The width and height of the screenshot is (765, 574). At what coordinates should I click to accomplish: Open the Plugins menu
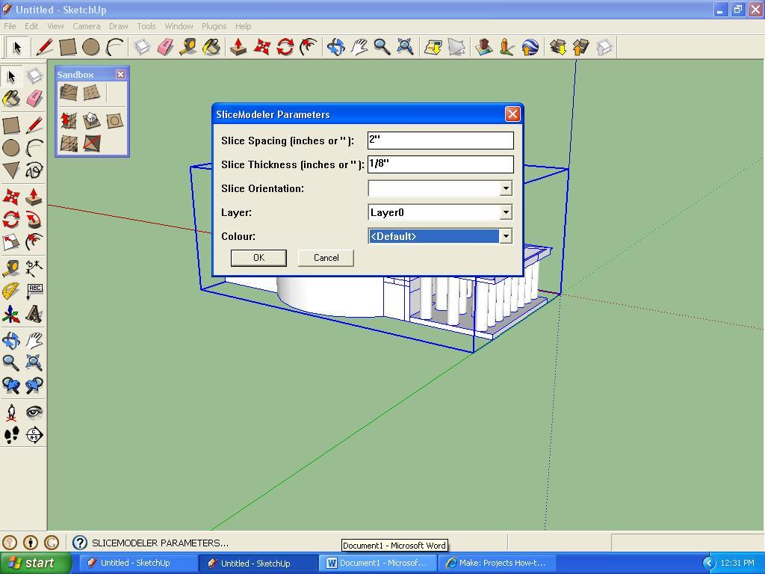214,26
